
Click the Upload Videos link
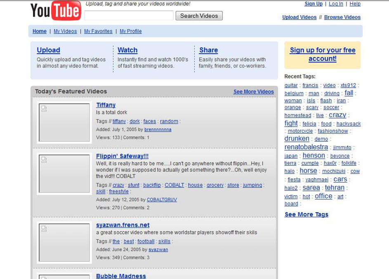[x=299, y=17]
